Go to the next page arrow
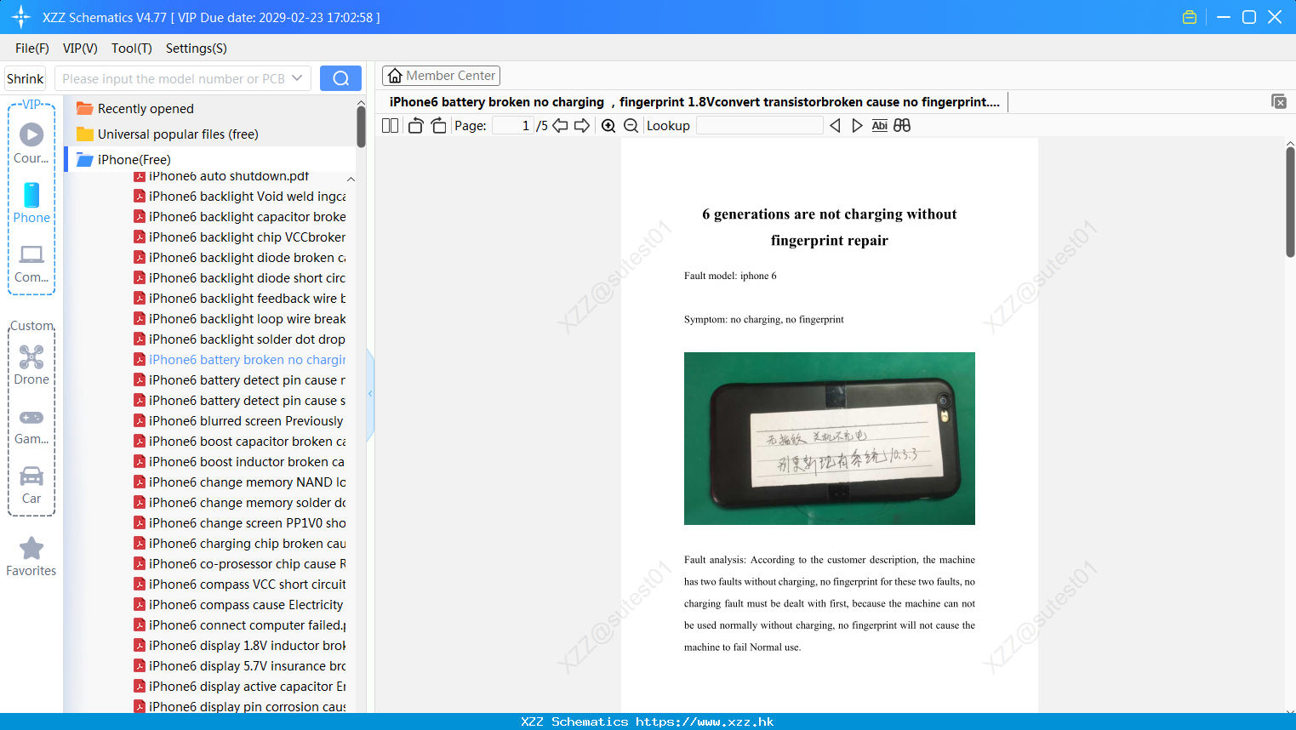 point(582,126)
